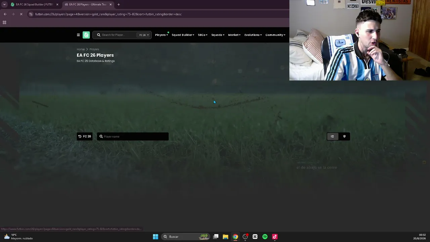This screenshot has width=430, height=242.
Task: Expand the Community menu
Action: click(x=275, y=35)
